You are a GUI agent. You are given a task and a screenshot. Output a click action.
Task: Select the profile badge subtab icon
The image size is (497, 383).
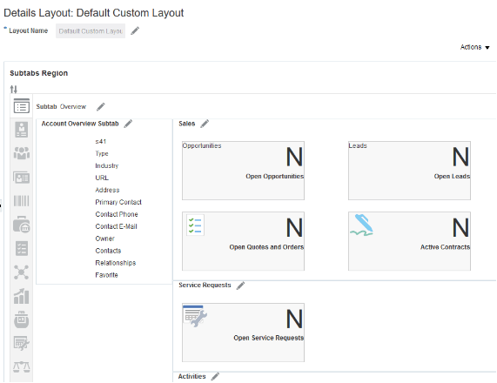(x=22, y=130)
